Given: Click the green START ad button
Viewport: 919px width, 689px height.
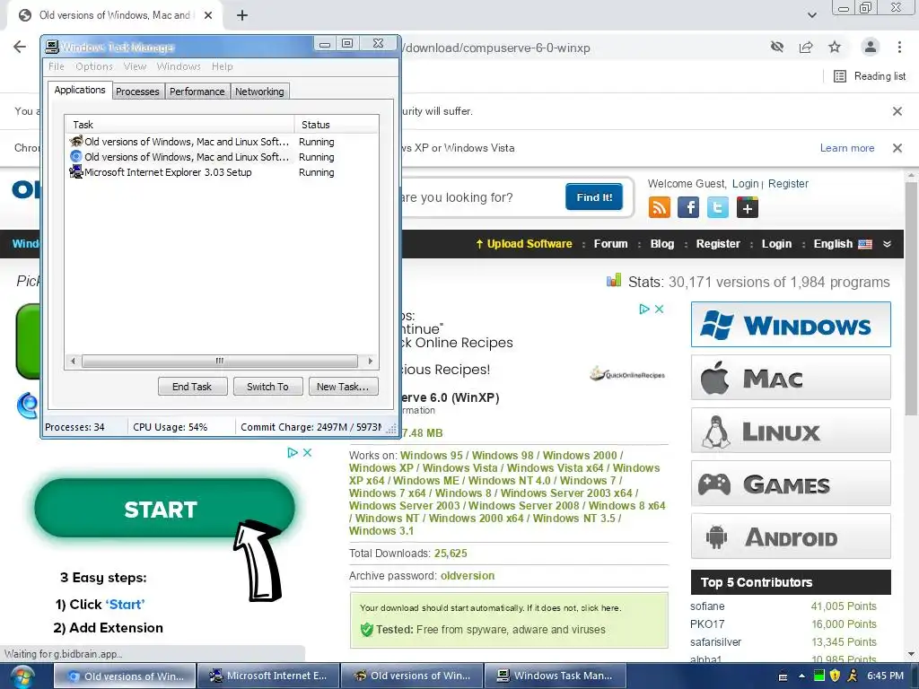Looking at the screenshot, I should (x=164, y=509).
